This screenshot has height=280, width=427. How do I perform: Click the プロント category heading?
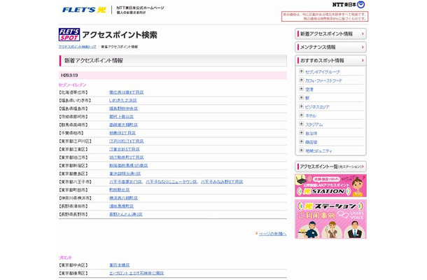pyautogui.click(x=65, y=258)
